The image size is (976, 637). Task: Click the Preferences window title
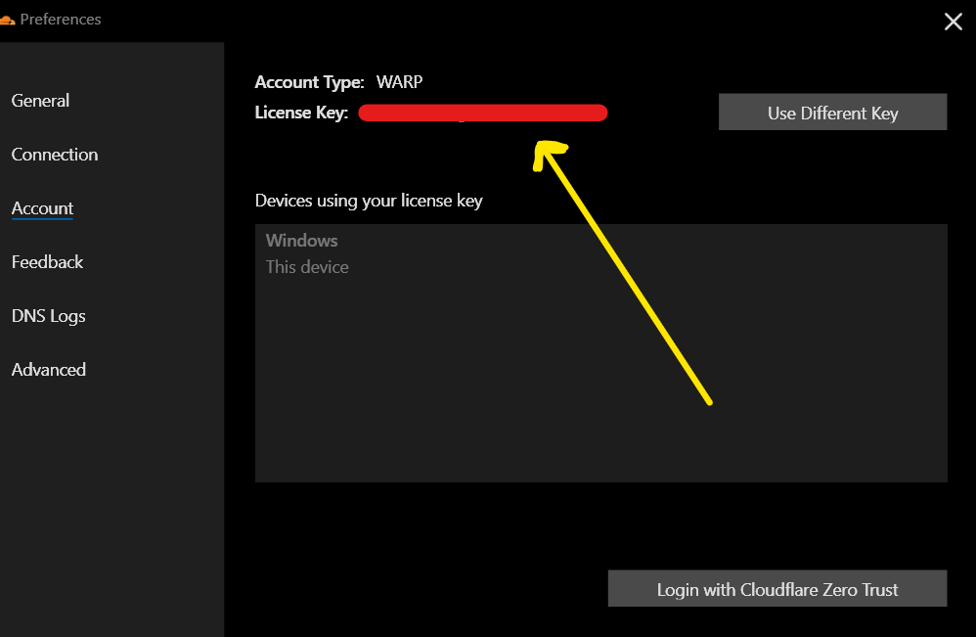point(61,20)
